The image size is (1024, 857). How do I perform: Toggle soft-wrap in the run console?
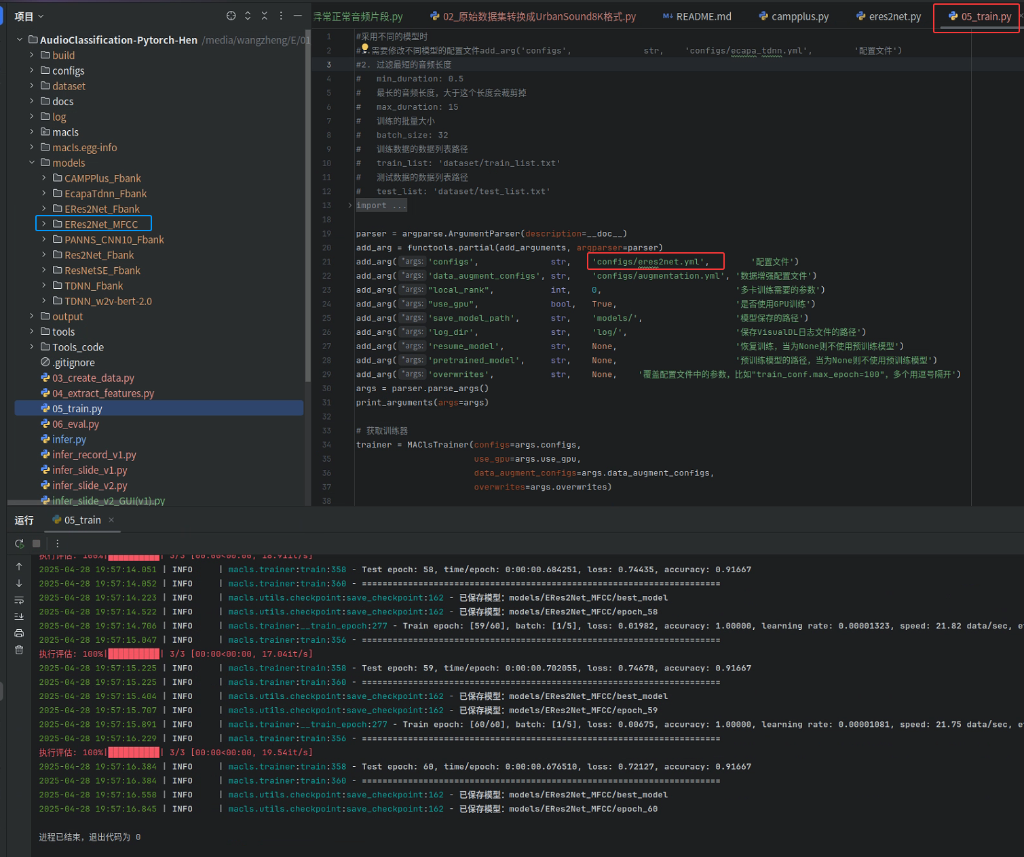click(x=20, y=599)
